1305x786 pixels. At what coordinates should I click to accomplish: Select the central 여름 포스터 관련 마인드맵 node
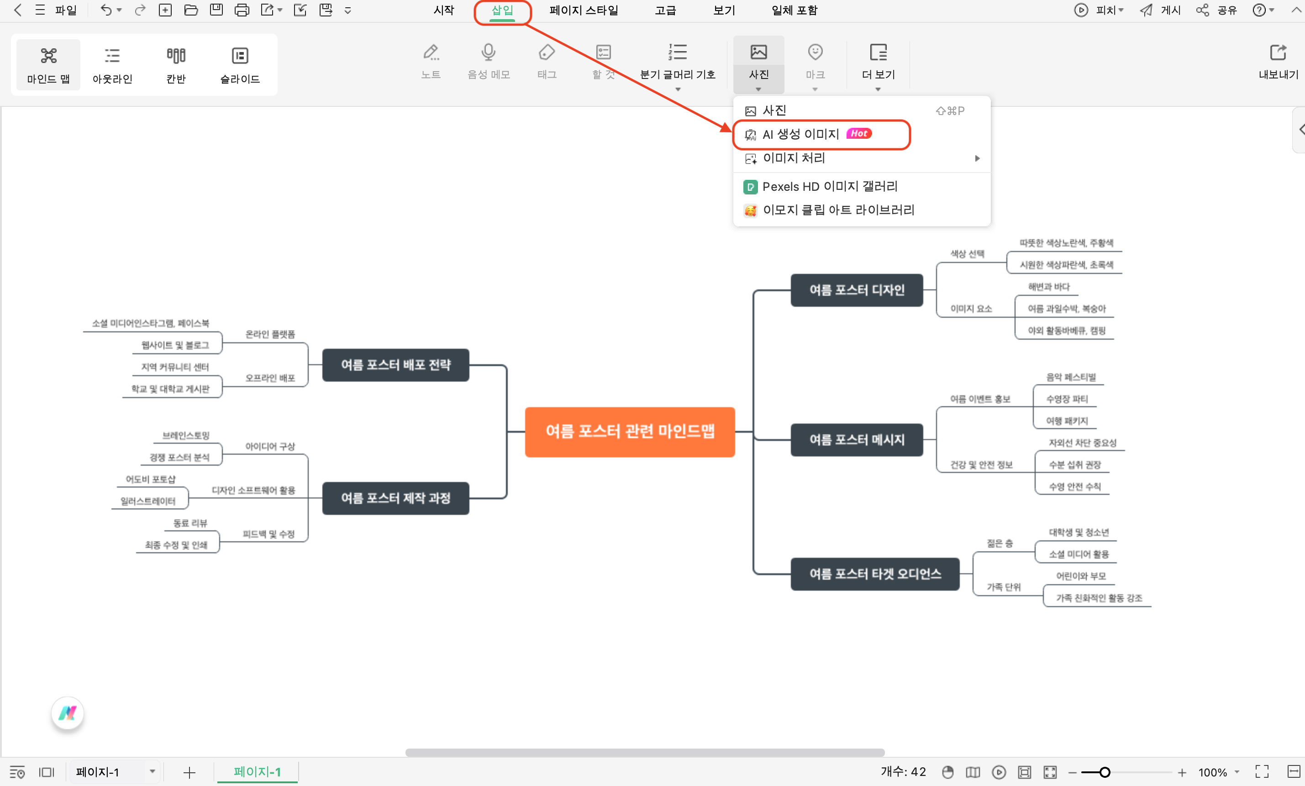[630, 431]
